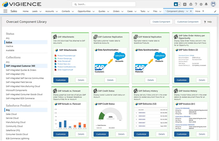Open Details for SAP Delivery History
Viewport: 219px width, 141px height.
click(x=162, y=134)
